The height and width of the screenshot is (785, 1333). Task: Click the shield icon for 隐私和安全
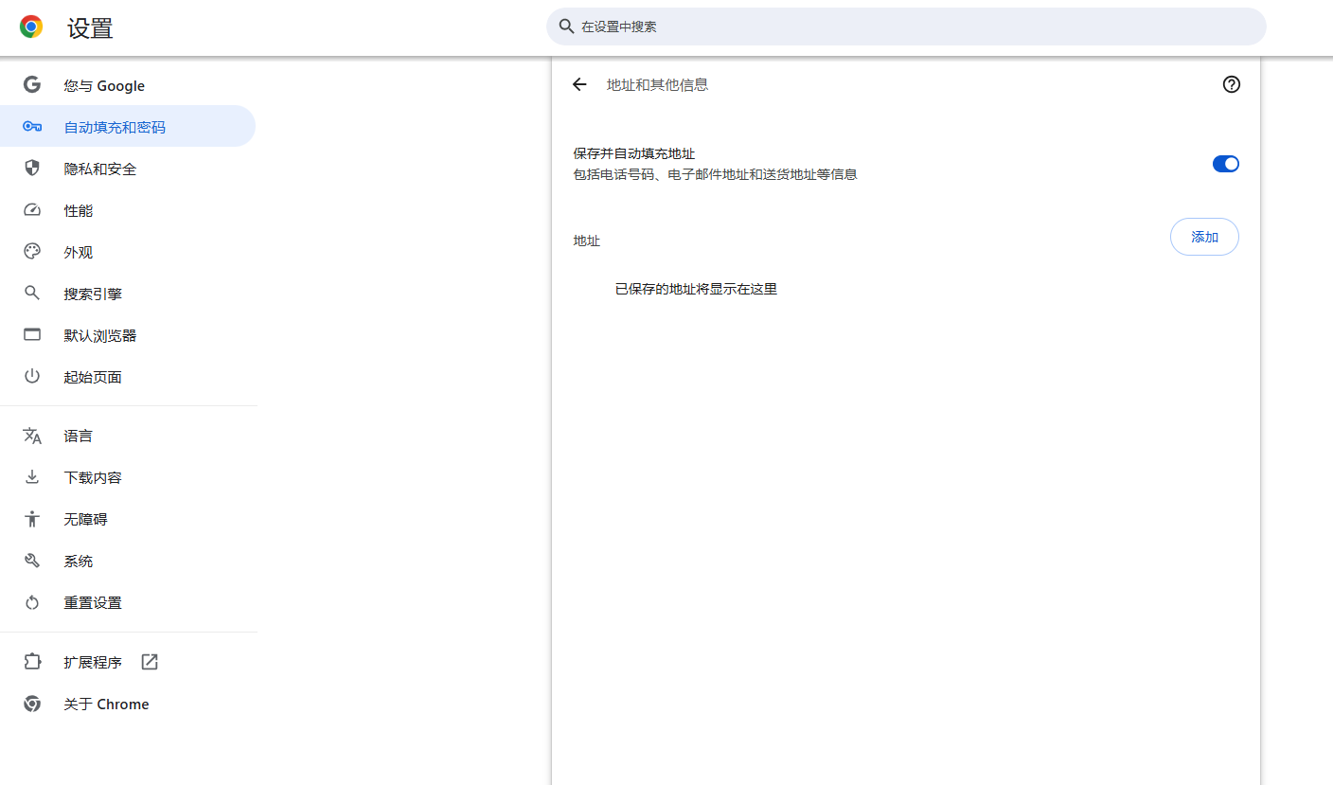point(32,169)
